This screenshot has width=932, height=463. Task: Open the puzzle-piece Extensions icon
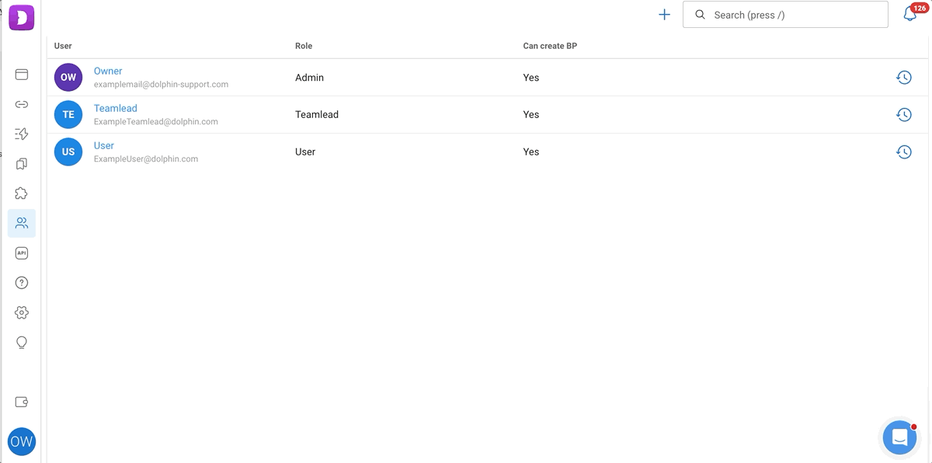pyautogui.click(x=22, y=193)
